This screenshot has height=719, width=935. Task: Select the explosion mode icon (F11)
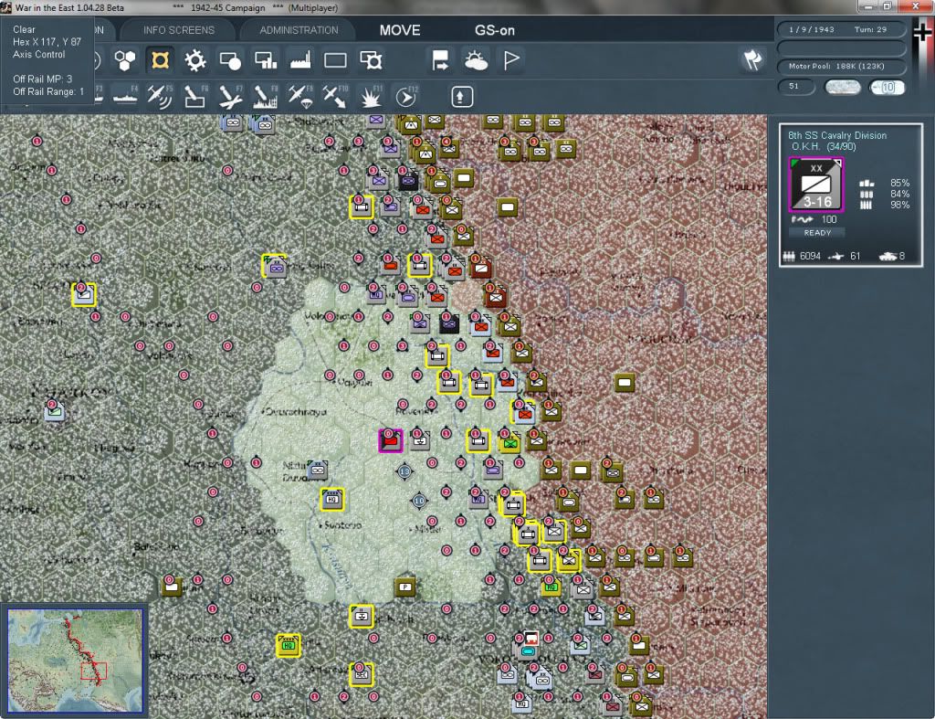[371, 97]
